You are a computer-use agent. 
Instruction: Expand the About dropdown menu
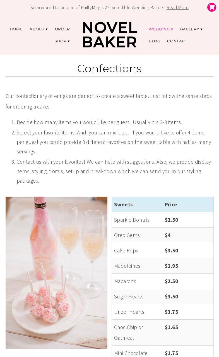tap(38, 29)
